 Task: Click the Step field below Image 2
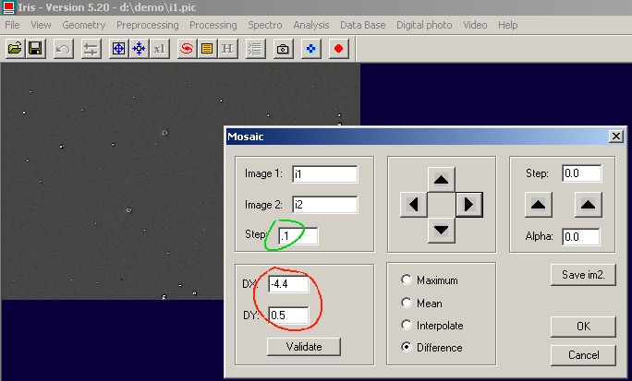(298, 236)
